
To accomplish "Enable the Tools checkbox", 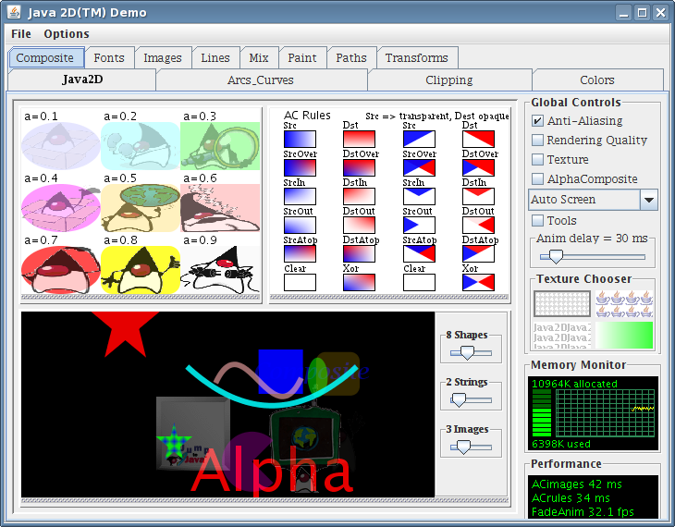I will 537,221.
